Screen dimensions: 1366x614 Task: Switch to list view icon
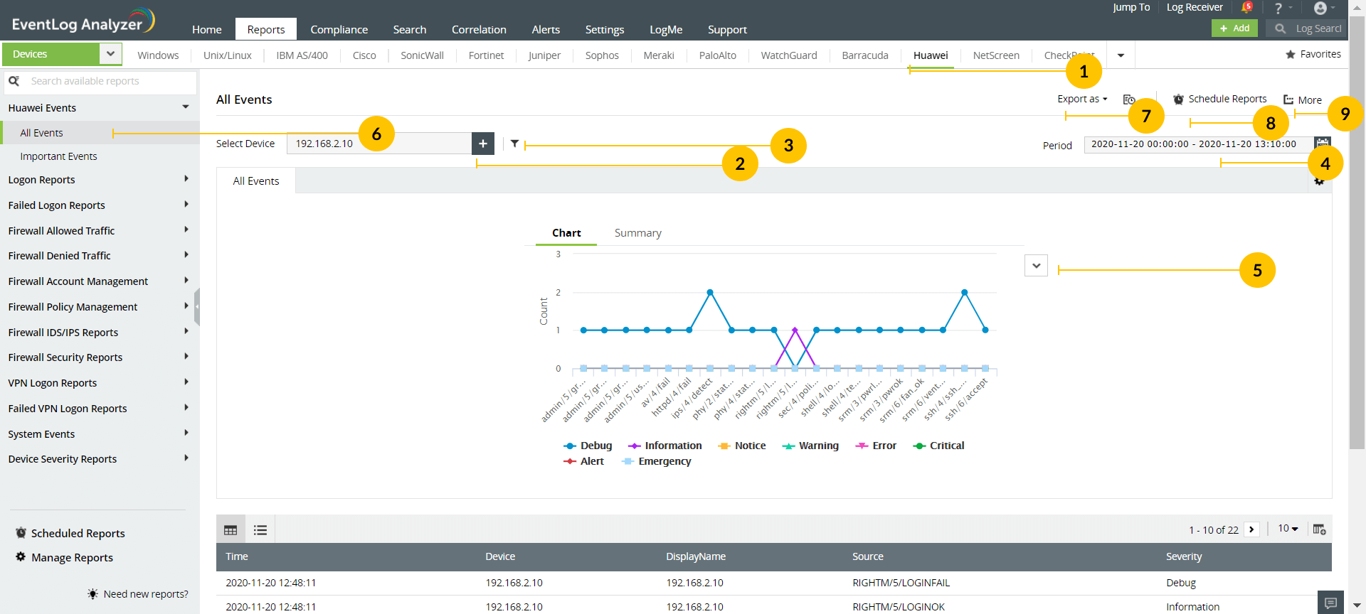260,529
